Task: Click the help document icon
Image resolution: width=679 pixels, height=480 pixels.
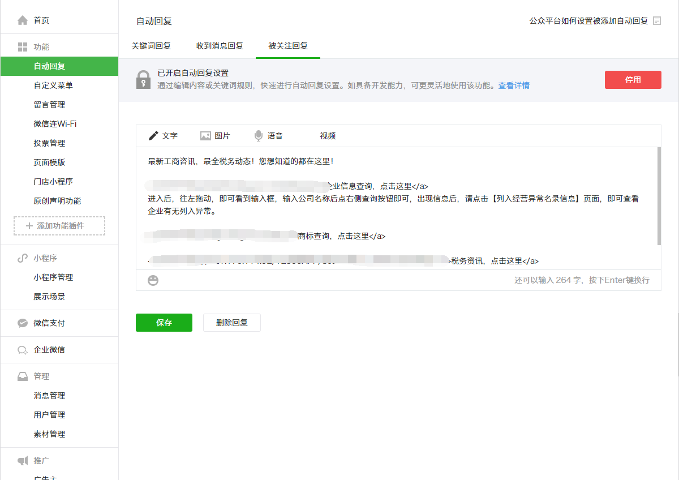Action: coord(657,21)
